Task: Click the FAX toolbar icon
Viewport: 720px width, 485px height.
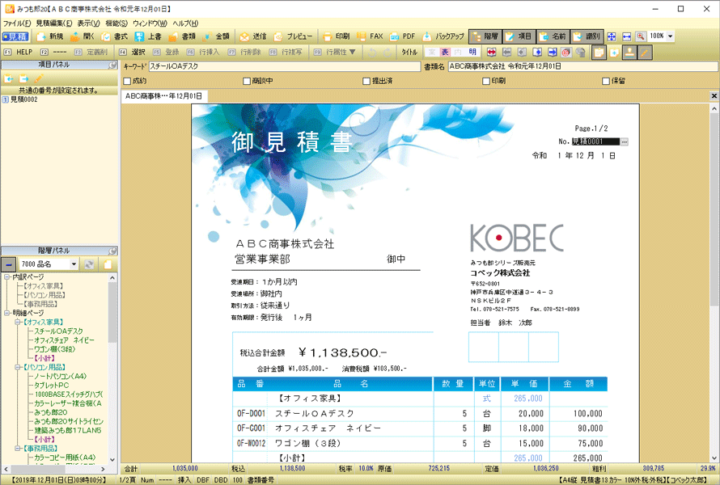Action: coord(362,36)
